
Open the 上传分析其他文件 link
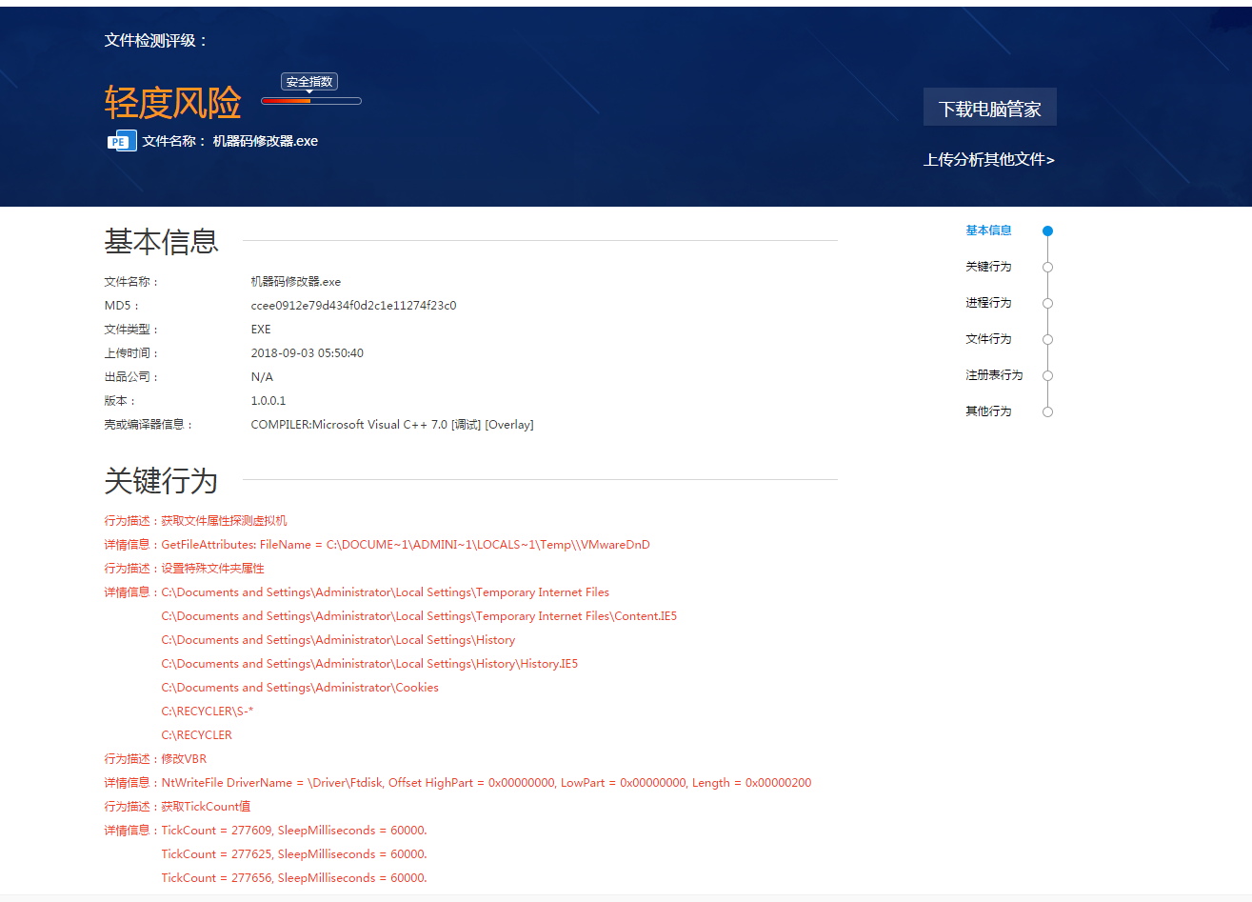click(988, 159)
